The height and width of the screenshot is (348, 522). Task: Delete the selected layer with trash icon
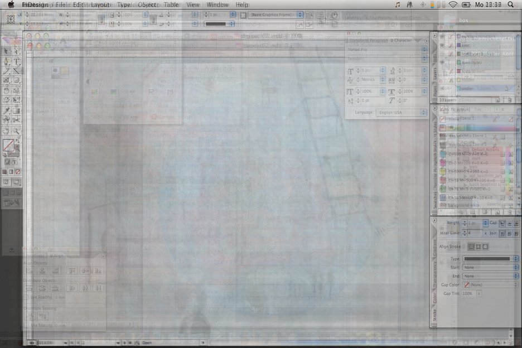tap(509, 100)
